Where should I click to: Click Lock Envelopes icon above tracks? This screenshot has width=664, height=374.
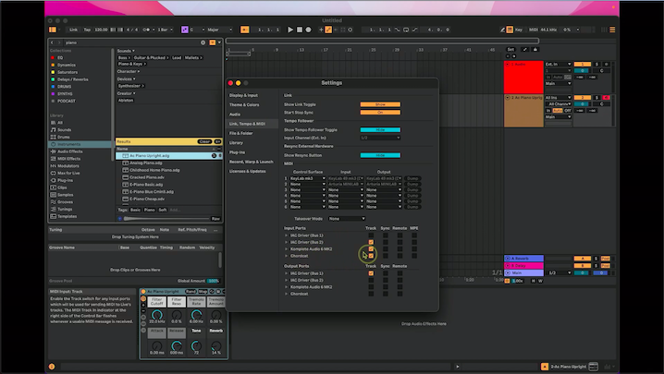[535, 50]
